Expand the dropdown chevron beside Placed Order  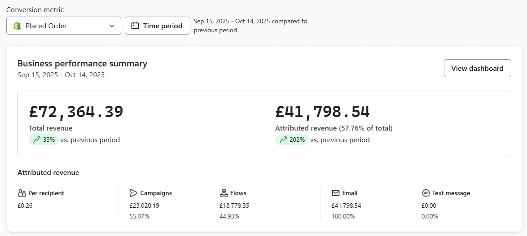(x=112, y=26)
